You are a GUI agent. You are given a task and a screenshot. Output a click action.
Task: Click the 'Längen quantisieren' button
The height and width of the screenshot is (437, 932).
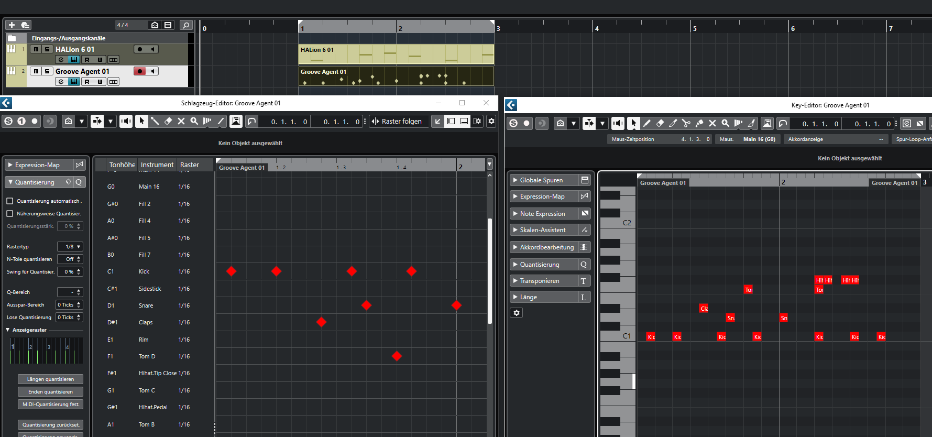coord(51,379)
